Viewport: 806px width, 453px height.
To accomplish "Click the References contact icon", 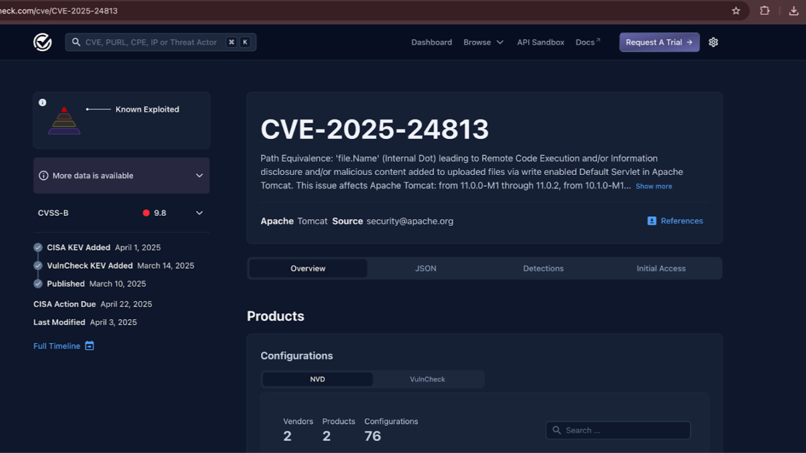I will 652,221.
